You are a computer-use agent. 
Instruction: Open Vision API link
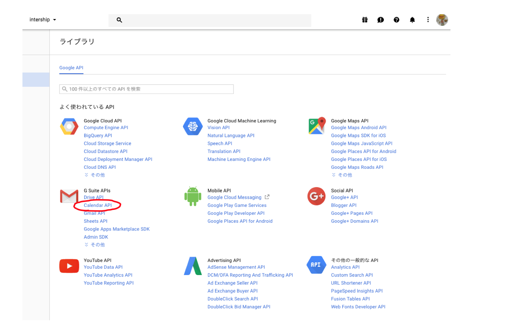coord(218,128)
